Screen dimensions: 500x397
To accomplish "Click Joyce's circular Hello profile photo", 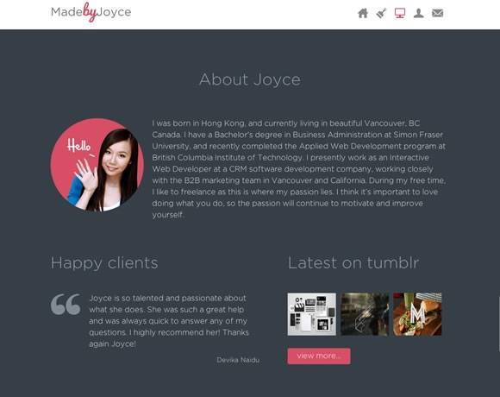I will (97, 165).
